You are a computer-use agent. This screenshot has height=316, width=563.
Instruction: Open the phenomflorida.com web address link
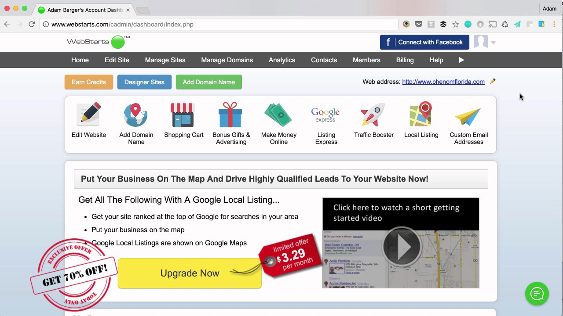tap(443, 82)
